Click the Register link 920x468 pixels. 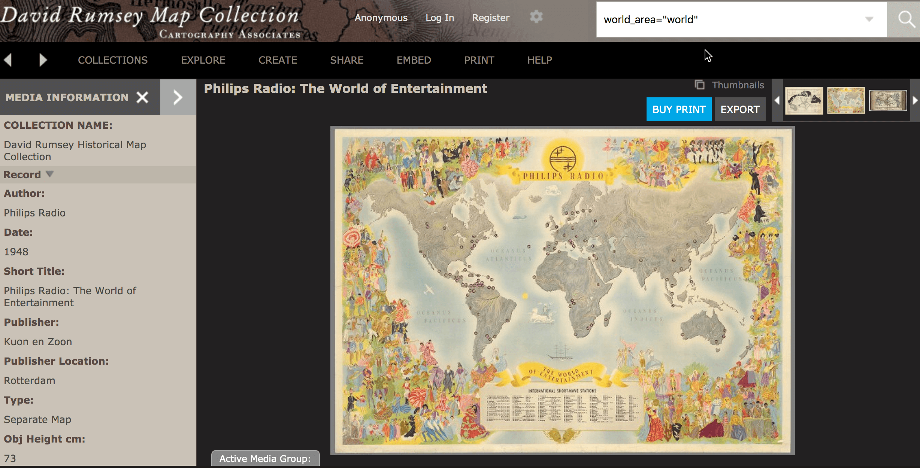(x=491, y=18)
